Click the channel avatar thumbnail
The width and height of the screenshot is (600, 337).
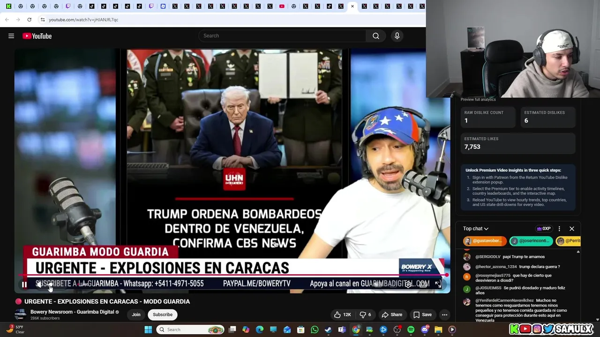[x=20, y=315]
